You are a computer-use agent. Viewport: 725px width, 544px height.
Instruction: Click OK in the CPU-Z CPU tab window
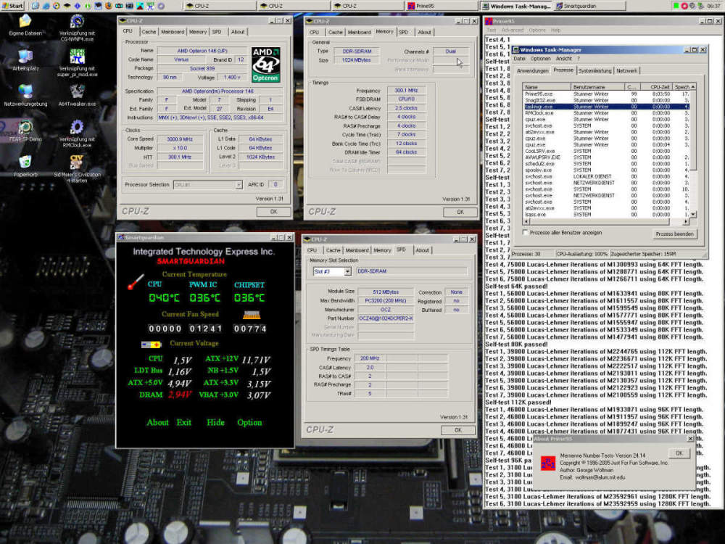point(274,212)
